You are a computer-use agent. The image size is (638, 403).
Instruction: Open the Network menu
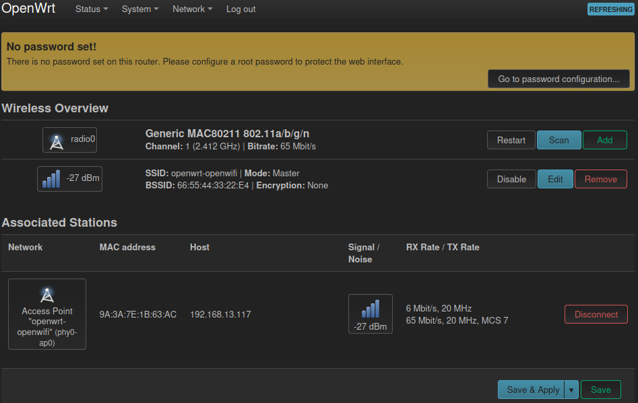point(193,9)
